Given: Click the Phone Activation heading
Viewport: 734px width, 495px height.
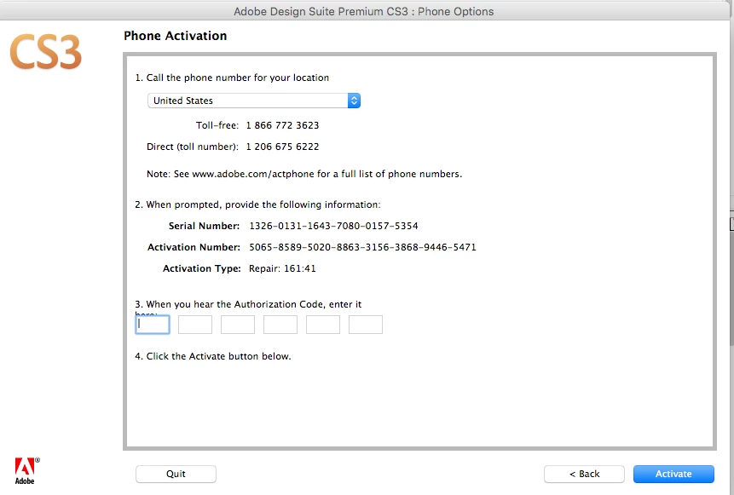Looking at the screenshot, I should pyautogui.click(x=175, y=36).
